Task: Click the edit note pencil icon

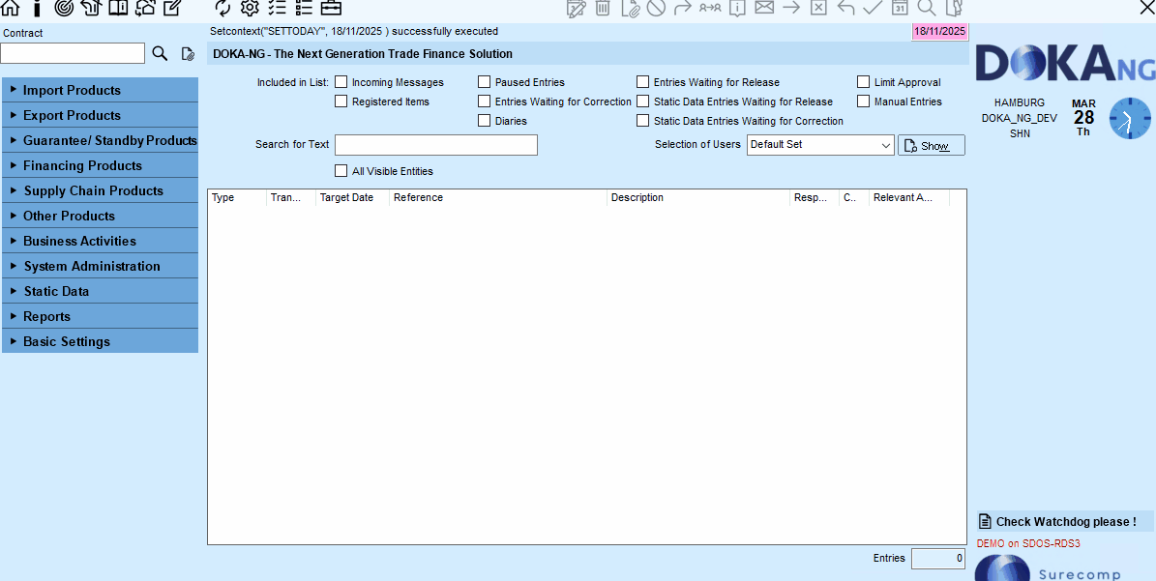Action: coord(171,8)
